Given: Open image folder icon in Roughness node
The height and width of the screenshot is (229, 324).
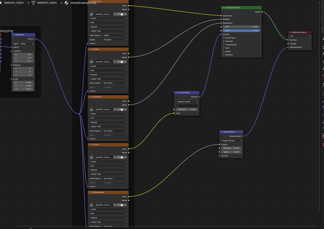Looking at the screenshot, I should click(x=122, y=109).
